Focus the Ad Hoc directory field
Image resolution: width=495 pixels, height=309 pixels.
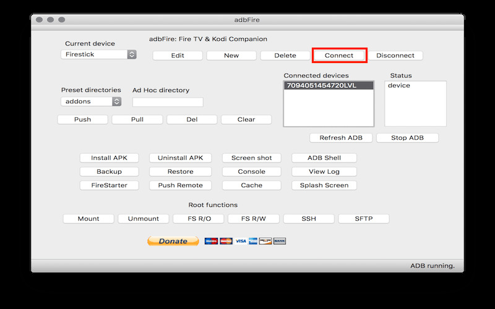tap(168, 102)
